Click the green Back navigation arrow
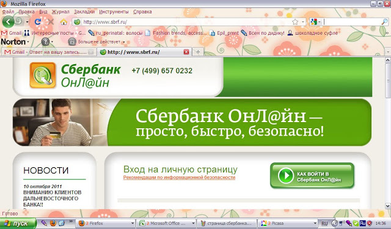This screenshot has width=391, height=229. [8, 22]
